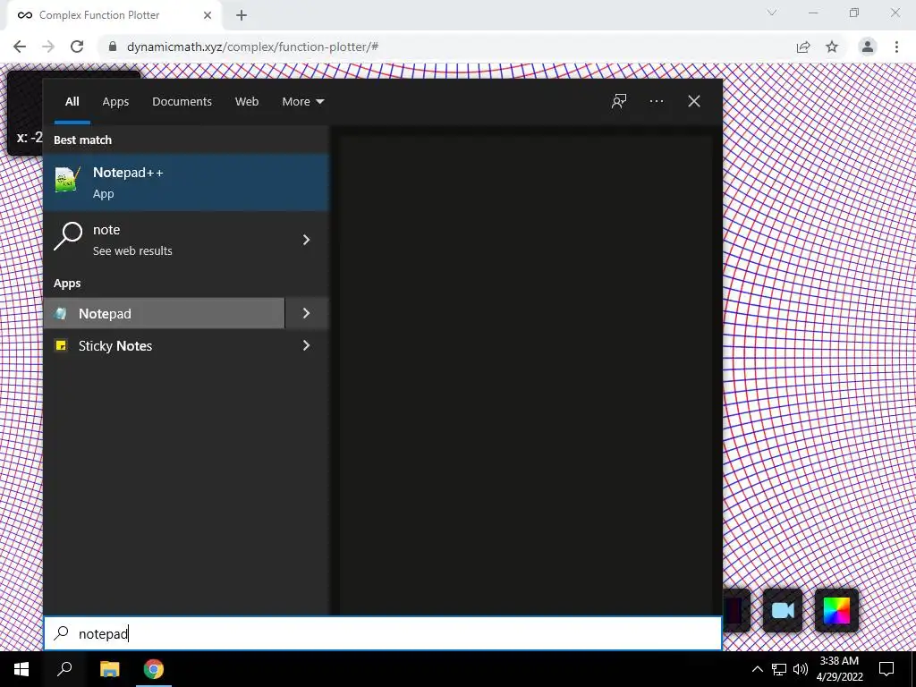
Task: Expand details arrow beside Notepad result
Action: tap(307, 313)
